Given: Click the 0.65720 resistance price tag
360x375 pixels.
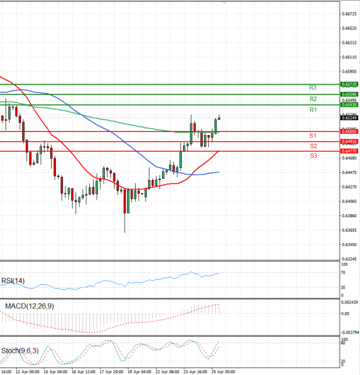Looking at the screenshot, I should point(349,84).
